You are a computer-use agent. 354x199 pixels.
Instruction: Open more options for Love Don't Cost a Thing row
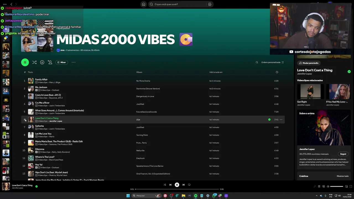coord(281,120)
